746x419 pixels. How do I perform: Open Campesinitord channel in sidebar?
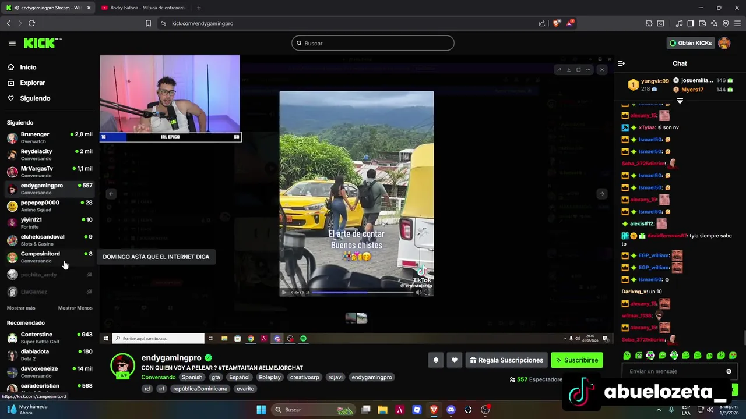(50, 257)
